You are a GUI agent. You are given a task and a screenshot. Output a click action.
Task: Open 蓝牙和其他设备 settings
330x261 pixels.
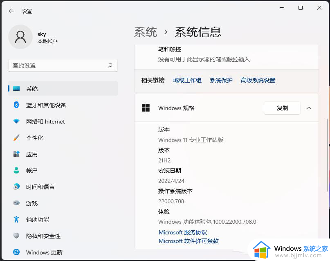(63, 105)
